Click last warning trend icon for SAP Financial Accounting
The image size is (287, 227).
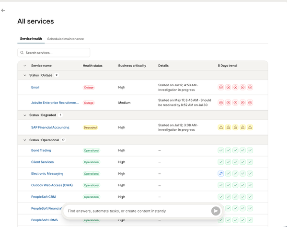point(250,127)
